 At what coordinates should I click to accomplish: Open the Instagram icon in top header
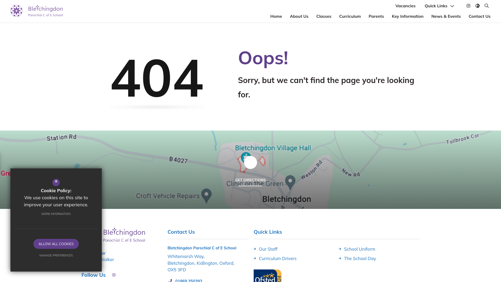click(x=468, y=6)
